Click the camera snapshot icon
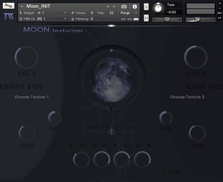The image size is (223, 182). tap(124, 6)
